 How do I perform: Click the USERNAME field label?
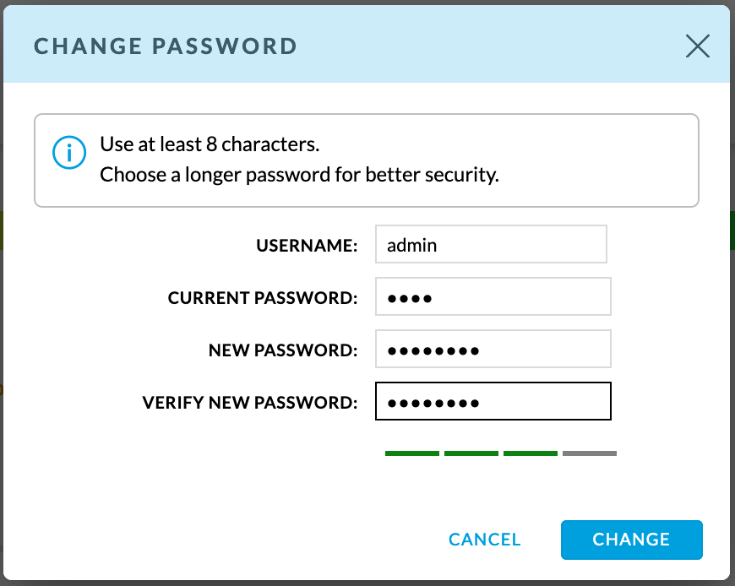[307, 246]
